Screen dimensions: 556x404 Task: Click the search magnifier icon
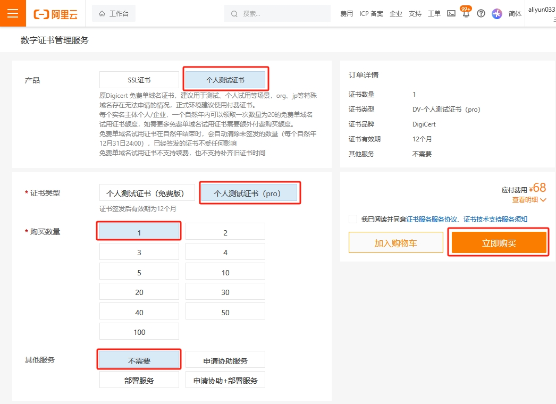click(x=234, y=14)
